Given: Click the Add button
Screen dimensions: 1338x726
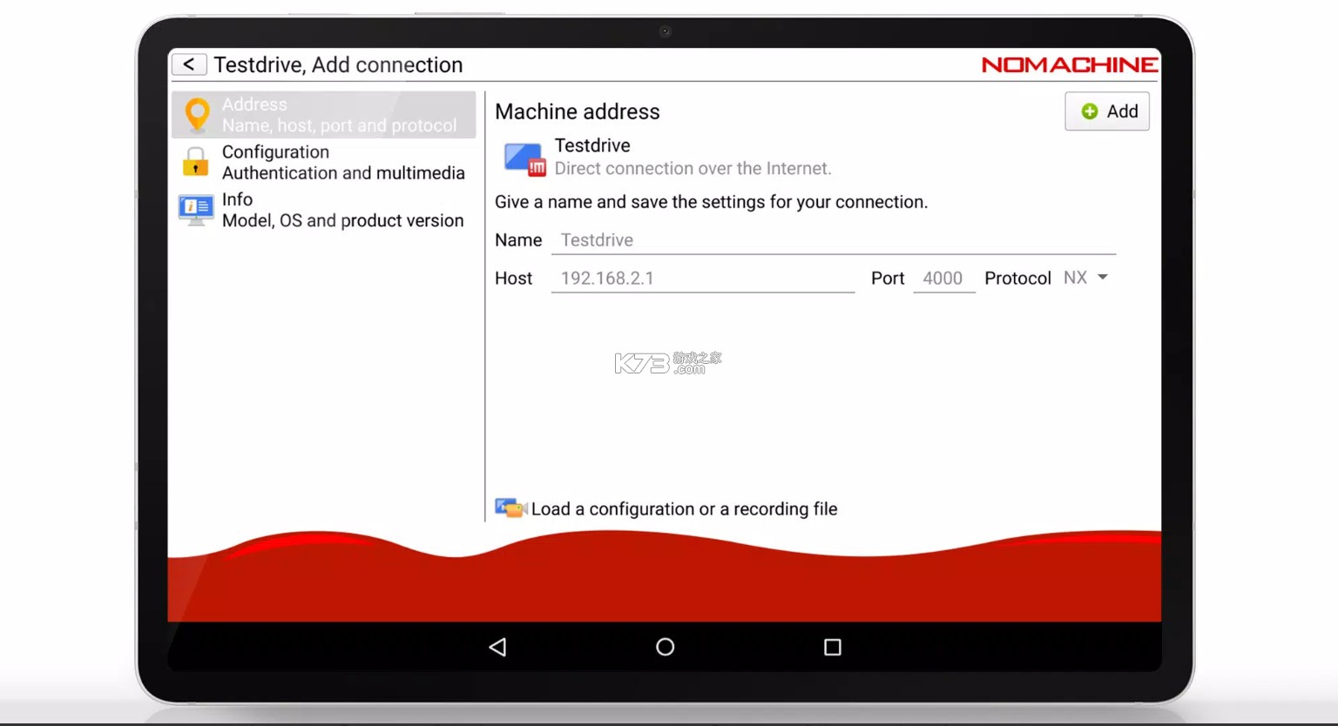Looking at the screenshot, I should tap(1107, 111).
